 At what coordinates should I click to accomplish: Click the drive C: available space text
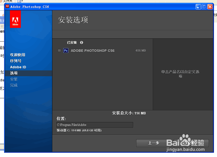click(x=79, y=130)
